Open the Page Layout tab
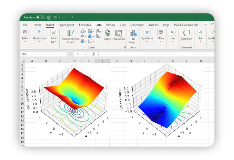This screenshot has height=160, width=234. 66,25
